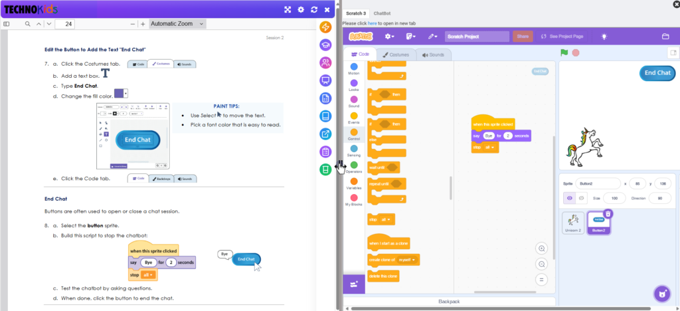
Task: Select the Code tab in Scratch
Action: coord(359,54)
